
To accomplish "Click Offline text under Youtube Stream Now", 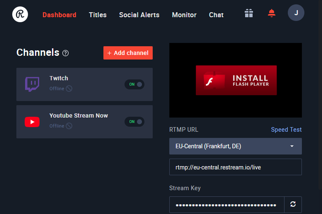I will [57, 126].
